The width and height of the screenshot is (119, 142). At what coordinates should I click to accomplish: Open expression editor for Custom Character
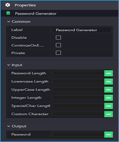tap(108, 114)
